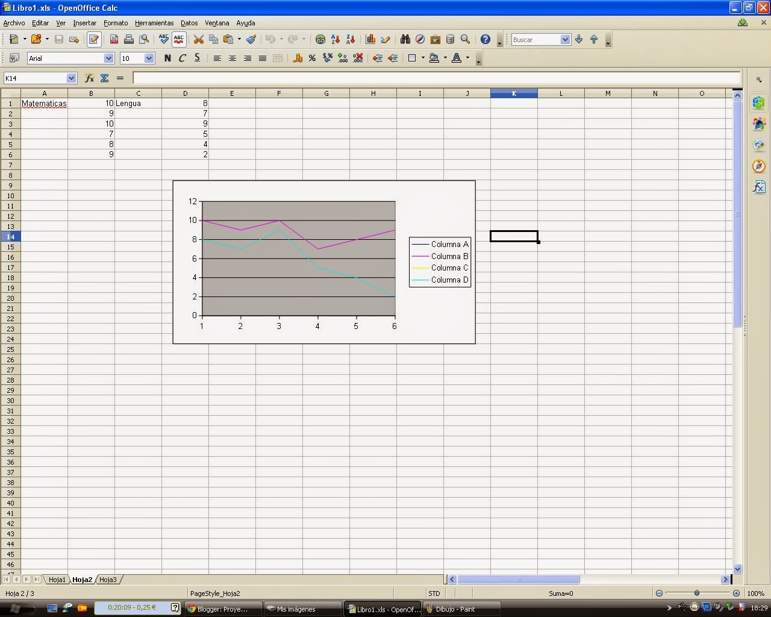Sort descending
Viewport: 771px width, 617px height.
coord(351,39)
